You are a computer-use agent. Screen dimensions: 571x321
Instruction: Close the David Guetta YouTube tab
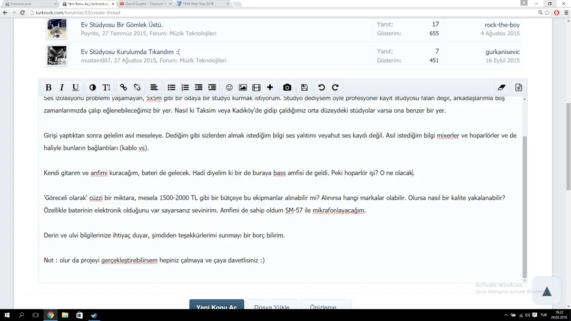170,4
